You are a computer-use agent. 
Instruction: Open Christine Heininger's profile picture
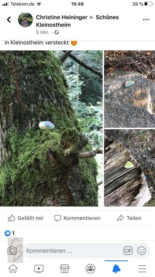[26, 19]
